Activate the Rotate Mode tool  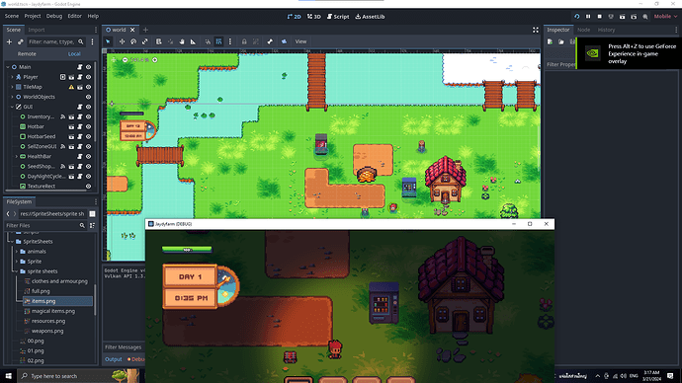[133, 41]
